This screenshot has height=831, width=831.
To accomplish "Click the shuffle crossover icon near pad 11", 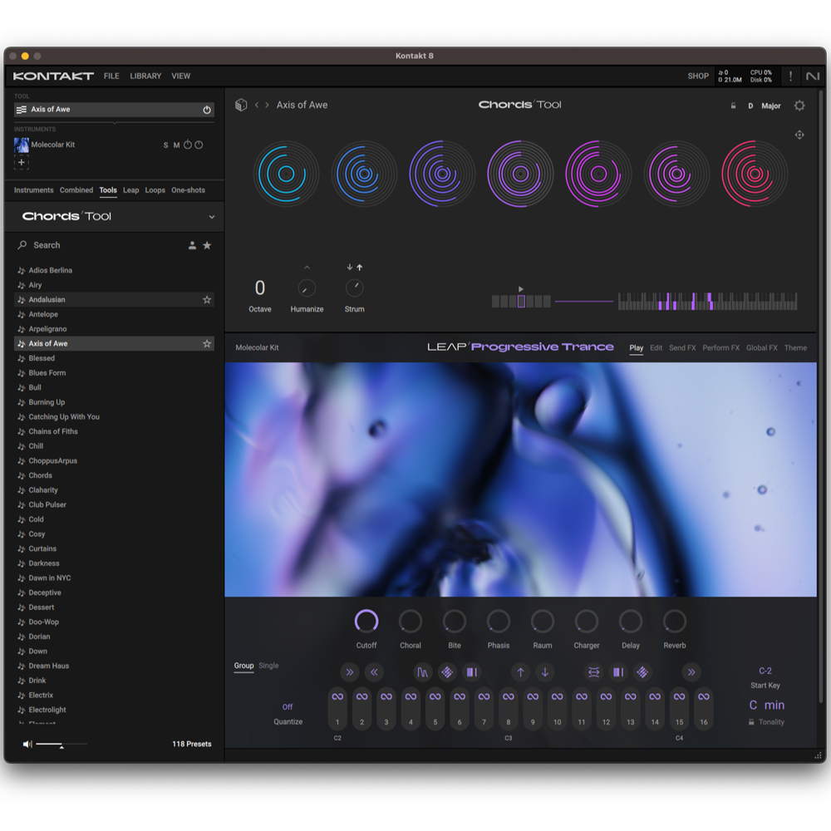I will (595, 671).
